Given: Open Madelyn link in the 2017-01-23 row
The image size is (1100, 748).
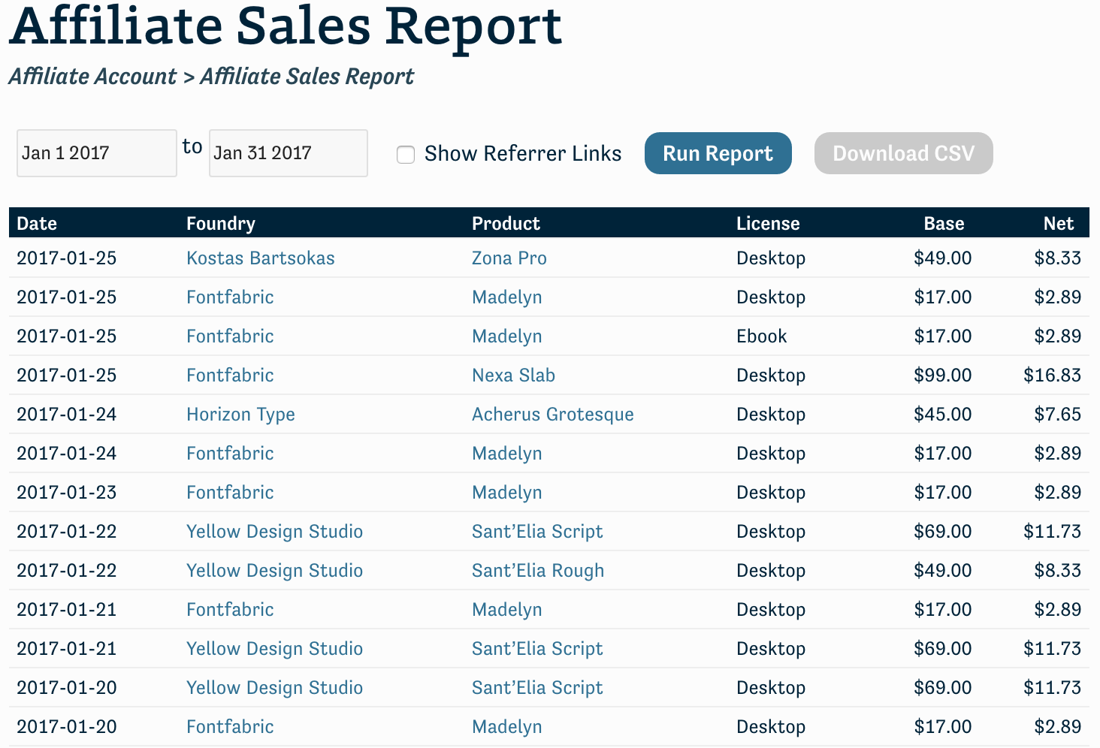Looking at the screenshot, I should pos(506,493).
